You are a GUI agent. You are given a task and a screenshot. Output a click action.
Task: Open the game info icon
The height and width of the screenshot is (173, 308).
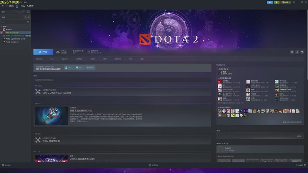pyautogui.click(x=297, y=52)
